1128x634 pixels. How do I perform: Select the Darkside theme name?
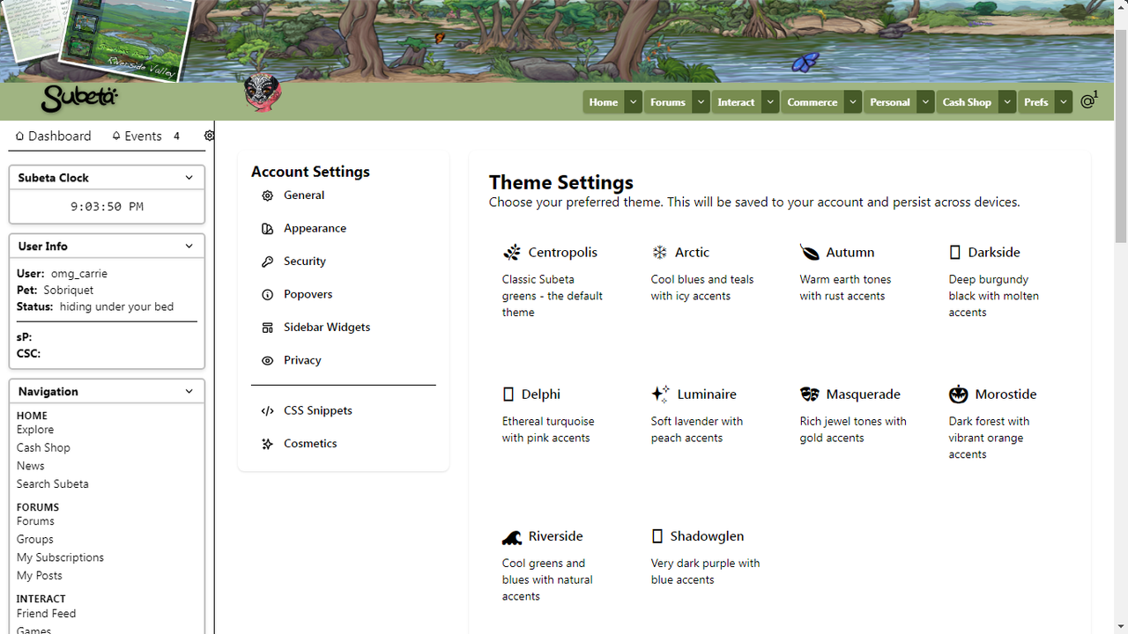tap(994, 253)
